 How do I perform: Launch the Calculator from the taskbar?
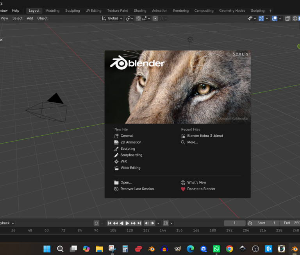(125, 249)
